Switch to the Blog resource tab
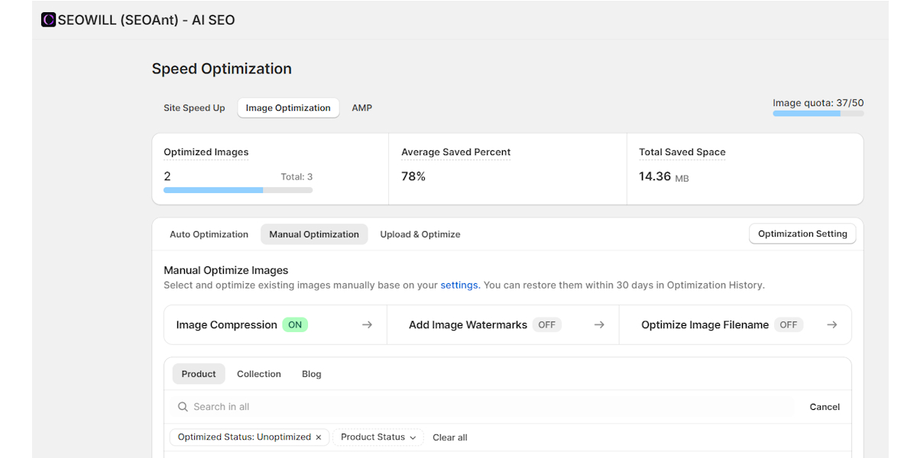917x458 pixels. (x=312, y=374)
